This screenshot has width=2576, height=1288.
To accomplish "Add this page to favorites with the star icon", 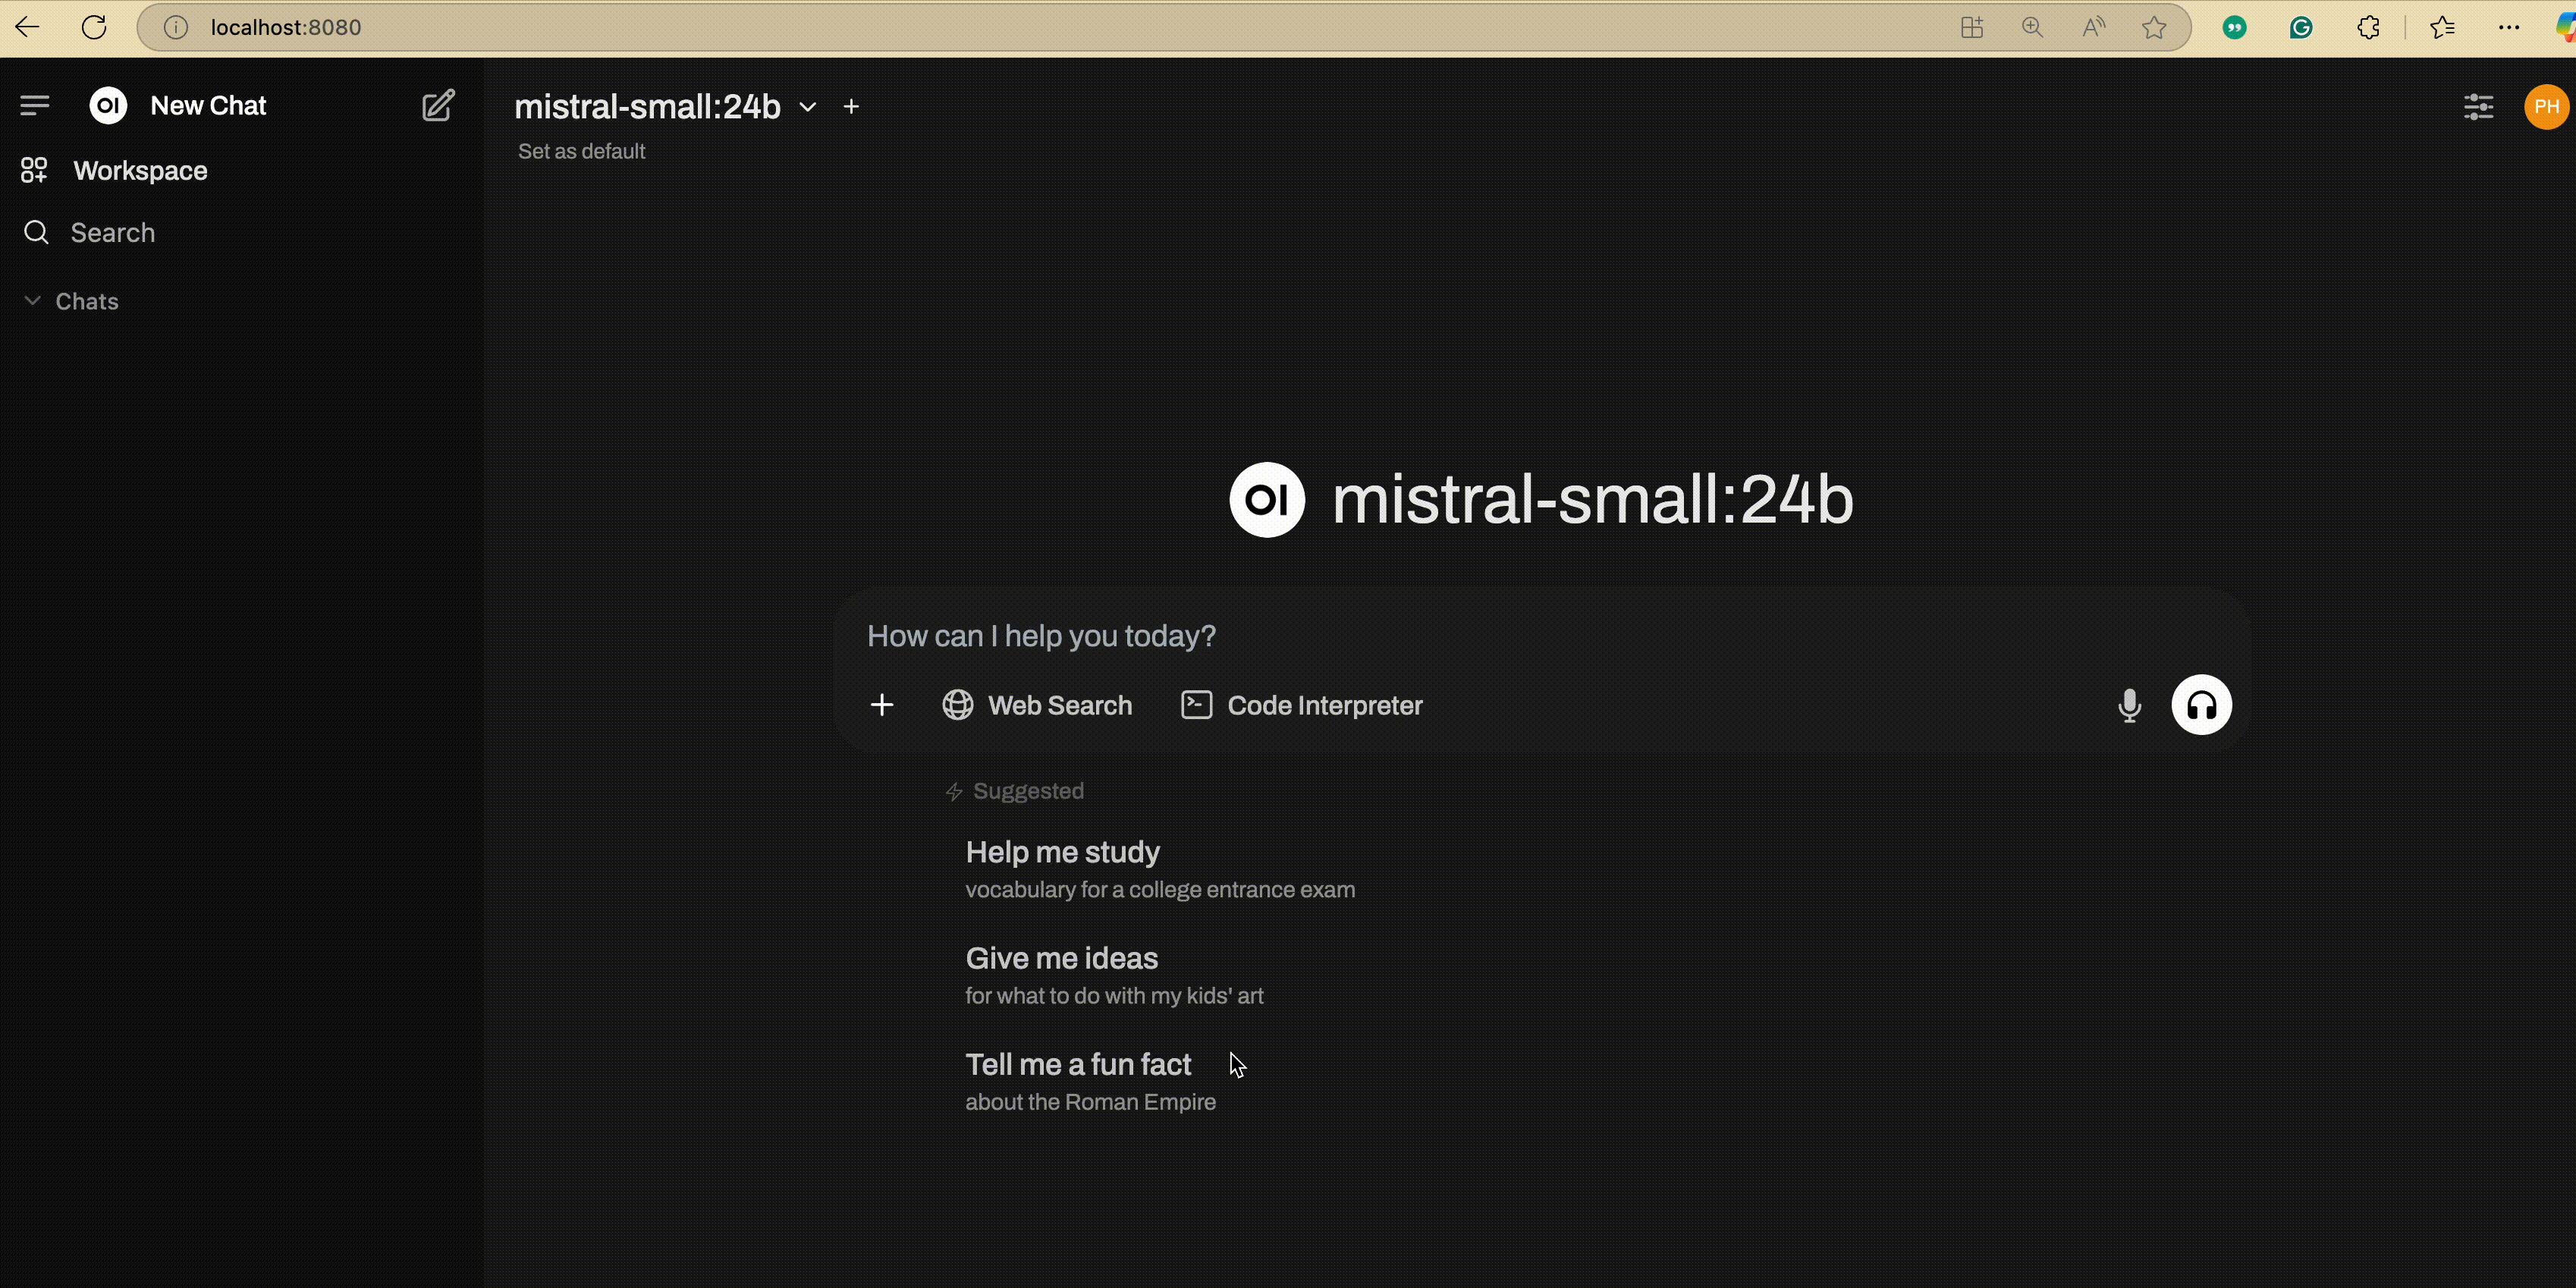I will pos(2154,27).
